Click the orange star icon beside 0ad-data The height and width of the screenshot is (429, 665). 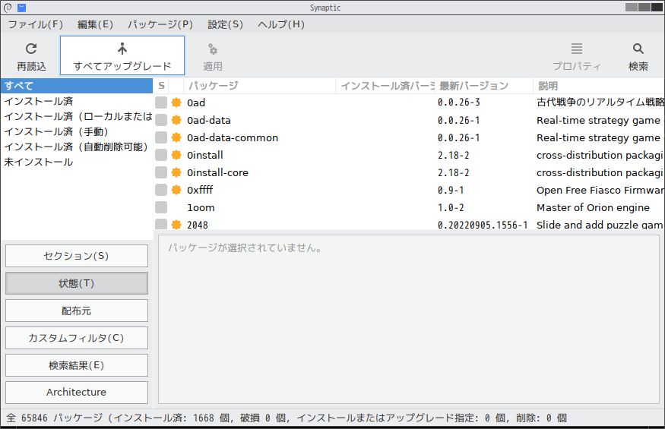176,121
